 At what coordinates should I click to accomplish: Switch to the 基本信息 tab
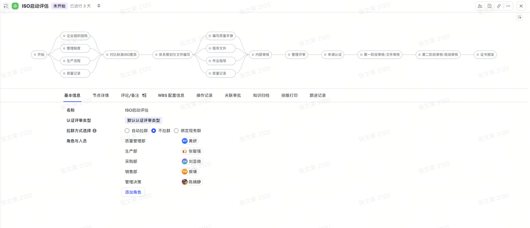point(72,95)
